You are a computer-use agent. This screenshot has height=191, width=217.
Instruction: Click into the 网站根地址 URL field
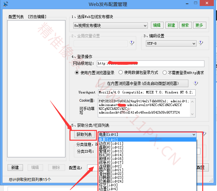[x=150, y=64]
